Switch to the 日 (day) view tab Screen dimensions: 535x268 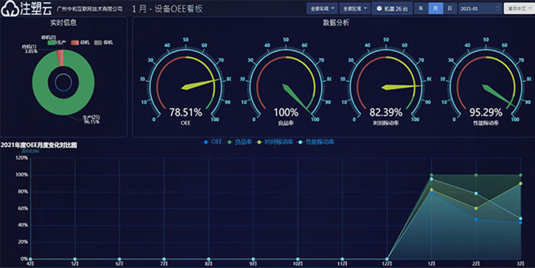[450, 8]
